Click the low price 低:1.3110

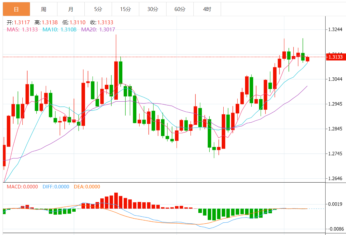pyautogui.click(x=74, y=22)
